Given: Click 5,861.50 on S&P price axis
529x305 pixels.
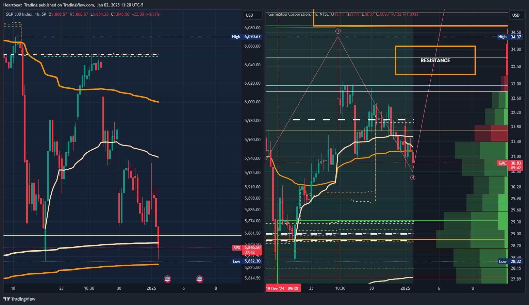Looking at the screenshot, I should pos(252,233).
